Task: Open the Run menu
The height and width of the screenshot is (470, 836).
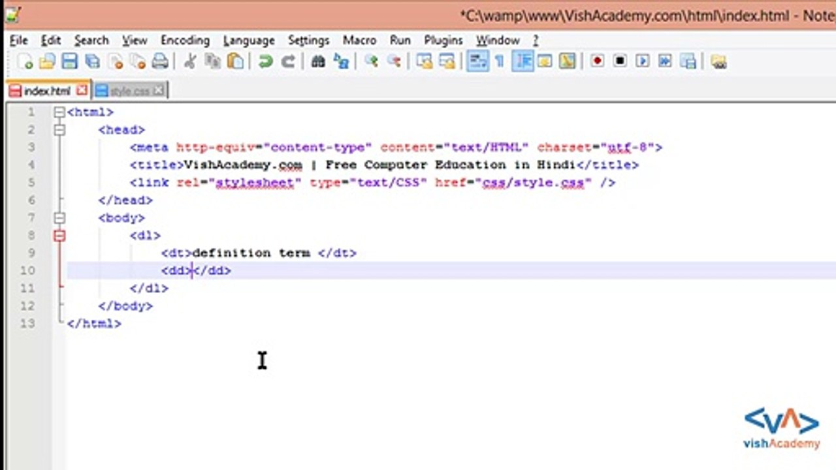Action: [400, 40]
